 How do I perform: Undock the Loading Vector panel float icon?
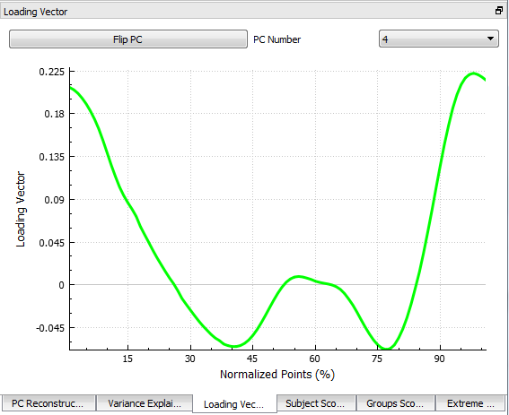[x=499, y=11]
